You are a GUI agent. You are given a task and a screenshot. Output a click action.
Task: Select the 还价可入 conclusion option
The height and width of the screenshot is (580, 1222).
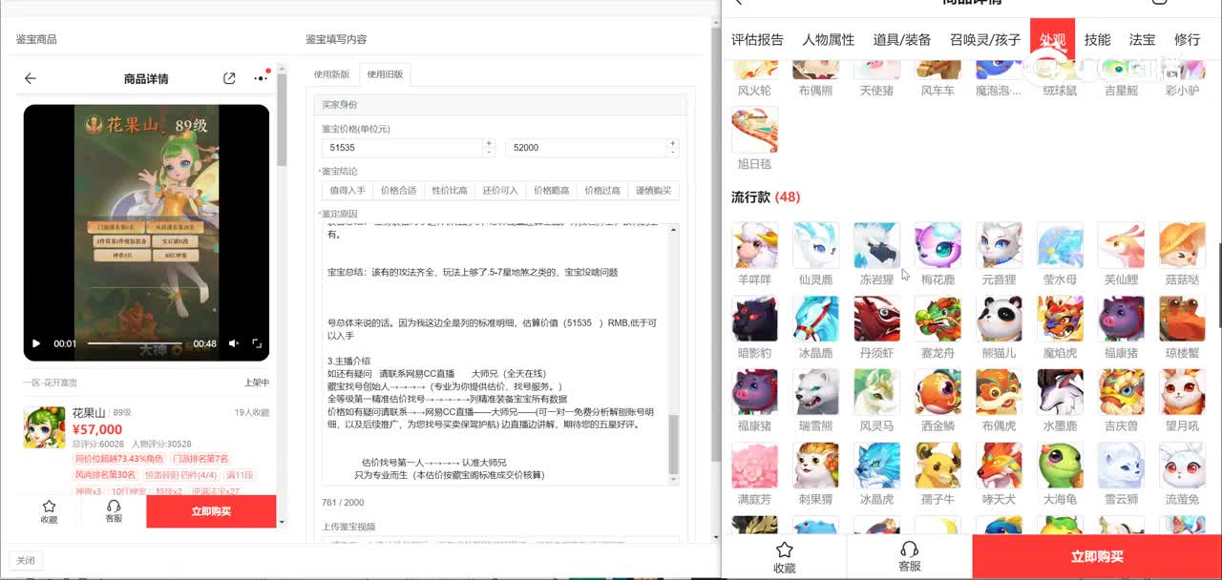(500, 190)
